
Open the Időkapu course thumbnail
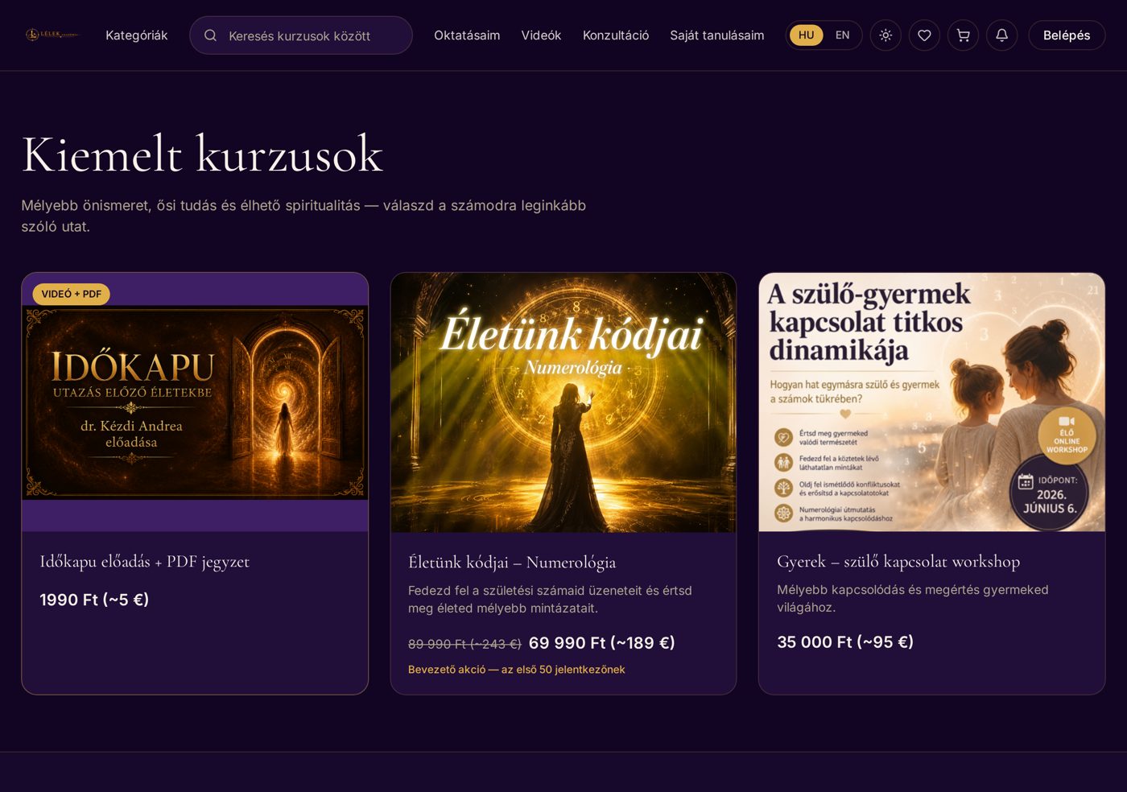pyautogui.click(x=195, y=402)
